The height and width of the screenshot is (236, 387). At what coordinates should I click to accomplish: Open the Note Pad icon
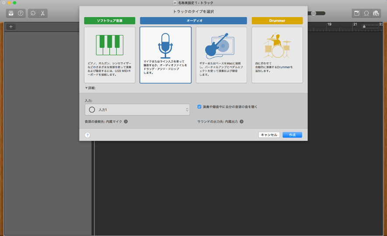click(x=357, y=13)
